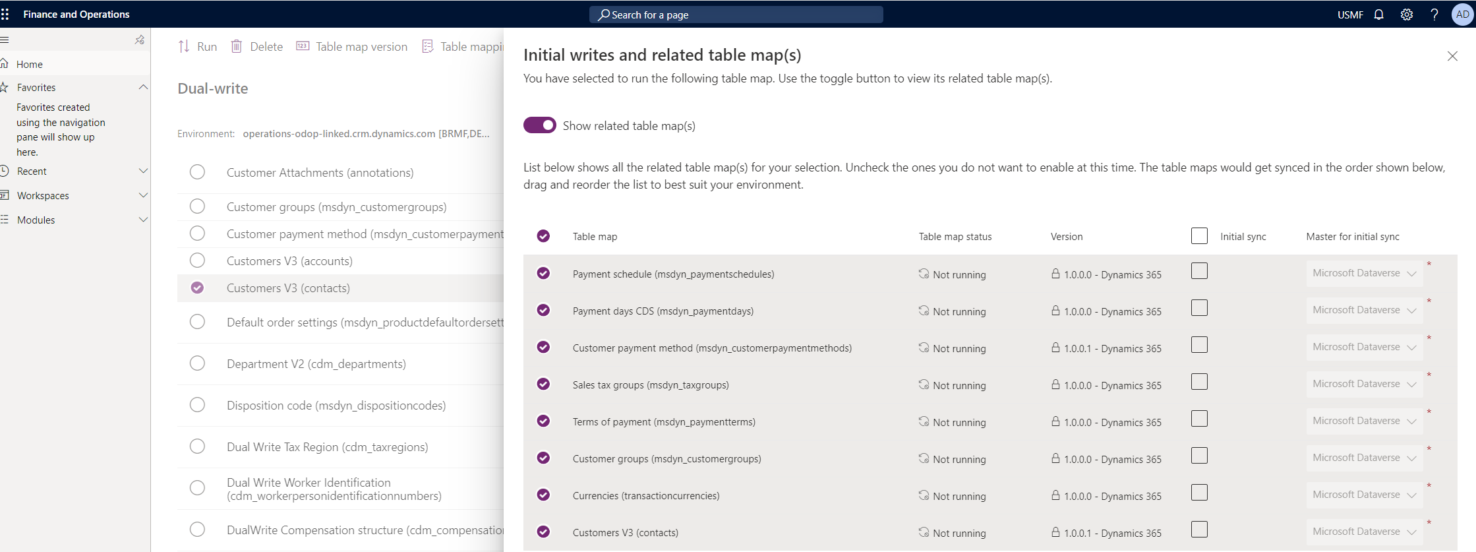This screenshot has width=1476, height=552.
Task: Open Master sync dropdown for Customer groups
Action: pyautogui.click(x=1364, y=458)
